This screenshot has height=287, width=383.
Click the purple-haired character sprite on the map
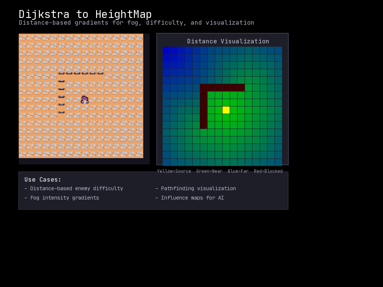(85, 100)
